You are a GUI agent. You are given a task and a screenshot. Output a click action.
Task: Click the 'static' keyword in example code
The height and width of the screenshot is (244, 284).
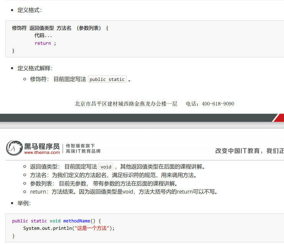click(x=39, y=221)
